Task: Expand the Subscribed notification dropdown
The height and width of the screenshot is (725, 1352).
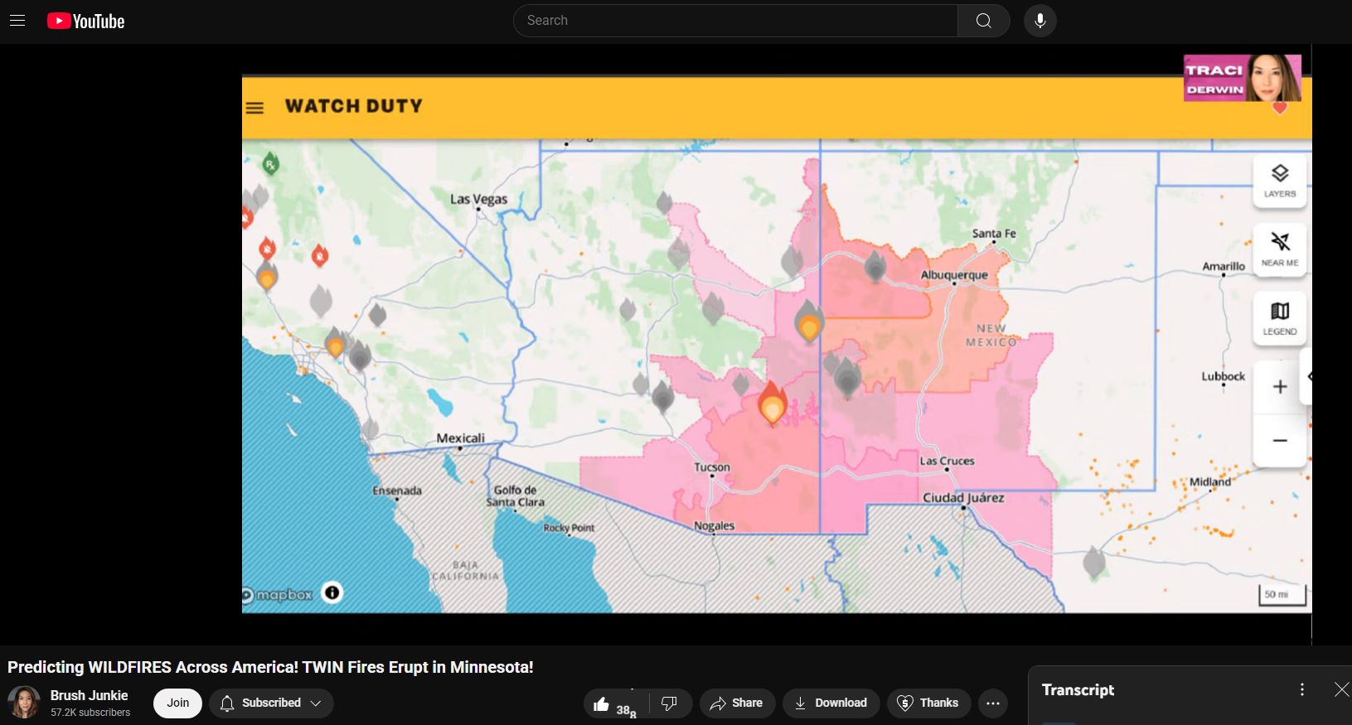Action: click(x=271, y=703)
